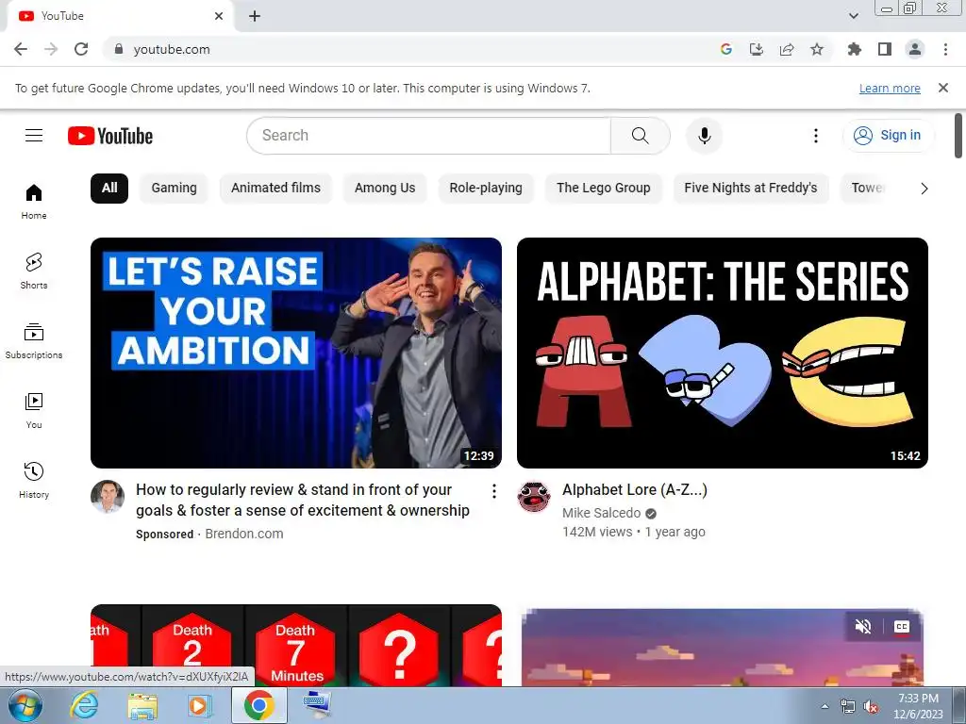
Task: Open Chrome three-dot menu
Action: (x=945, y=49)
